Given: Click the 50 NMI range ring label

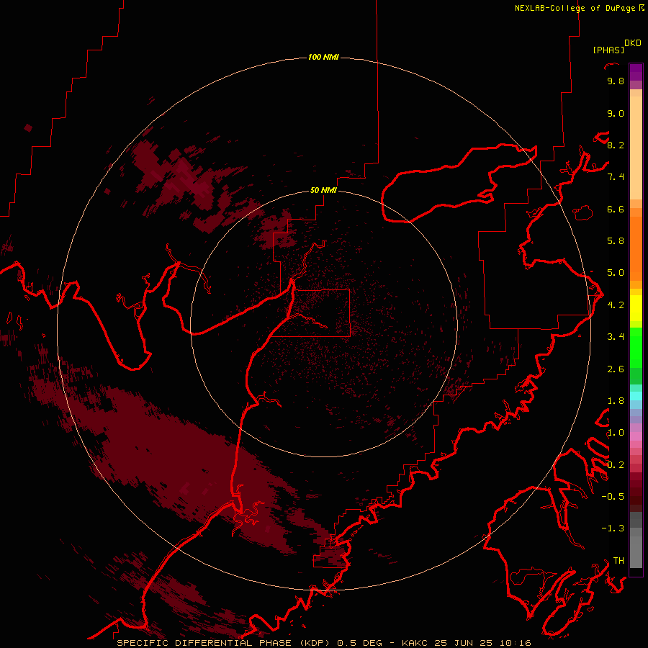Looking at the screenshot, I should click(323, 190).
